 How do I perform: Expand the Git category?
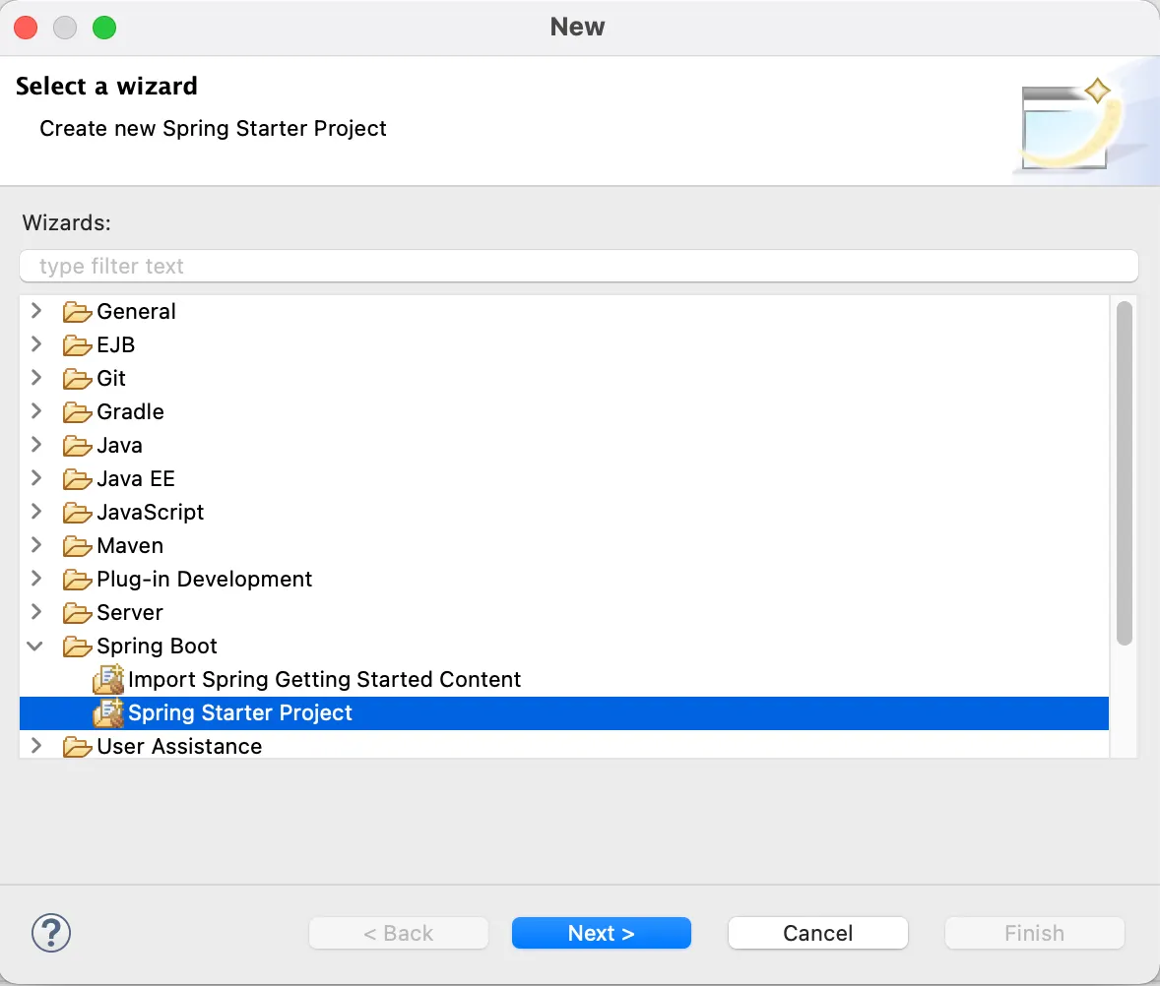click(x=35, y=377)
